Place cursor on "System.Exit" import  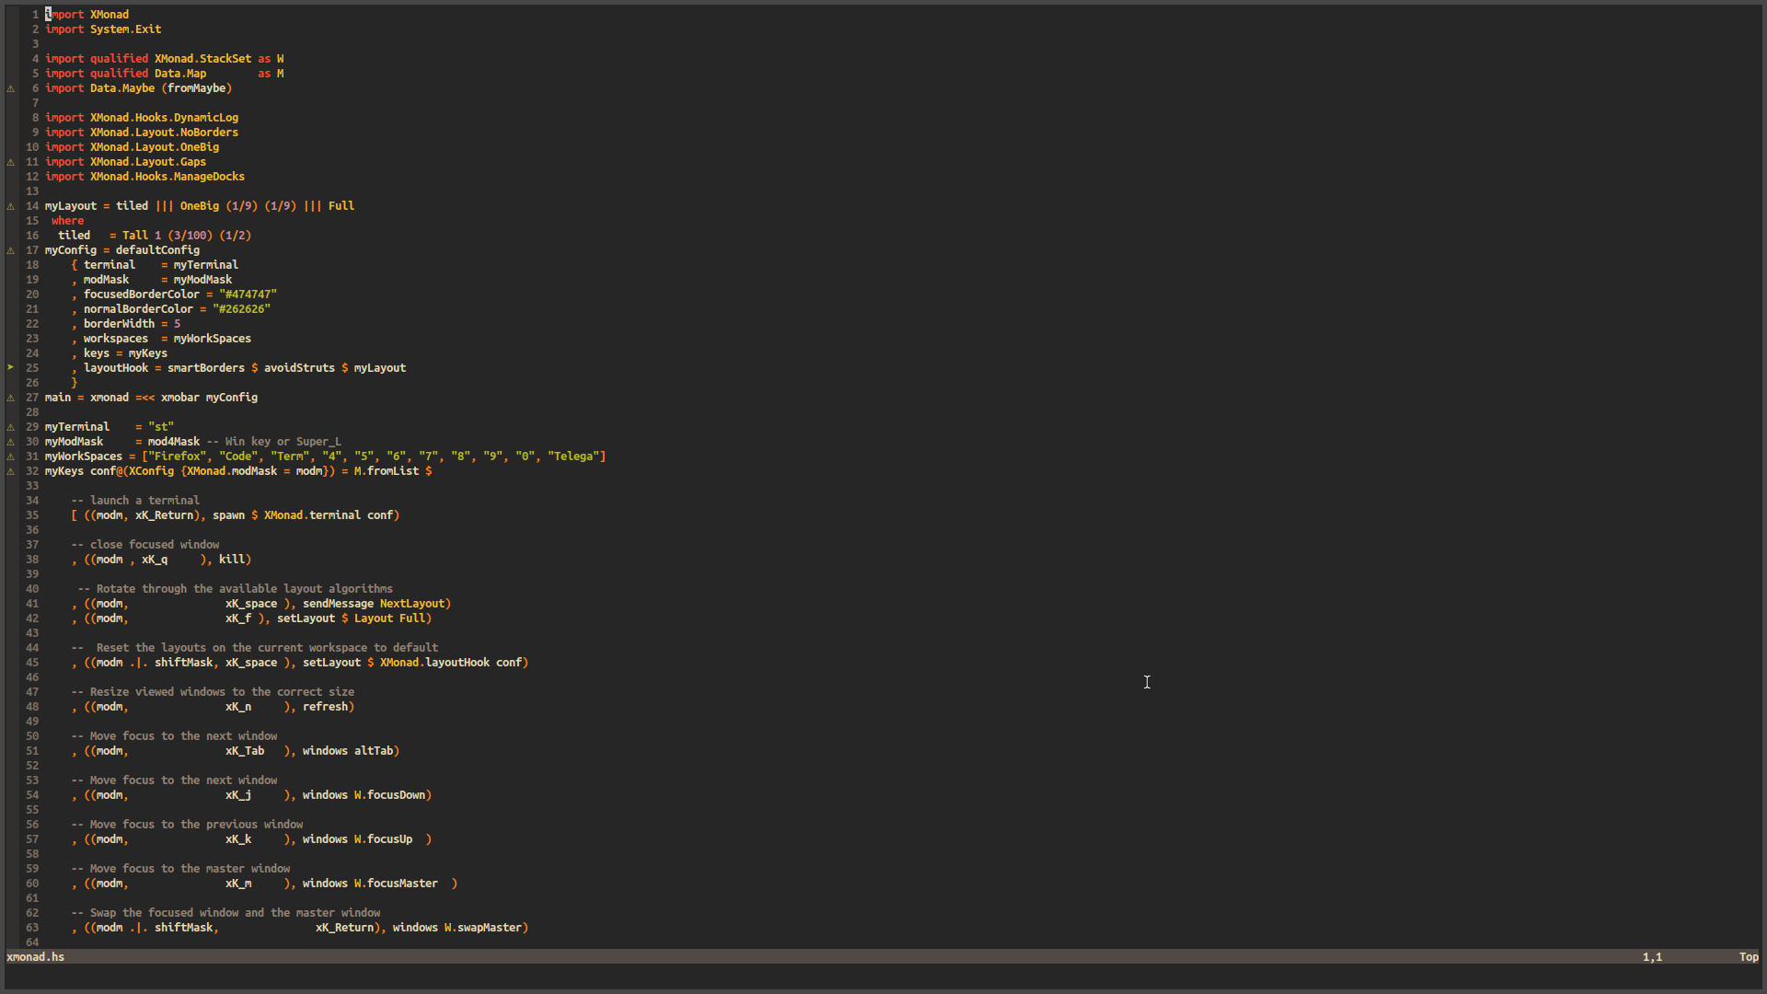coord(126,29)
